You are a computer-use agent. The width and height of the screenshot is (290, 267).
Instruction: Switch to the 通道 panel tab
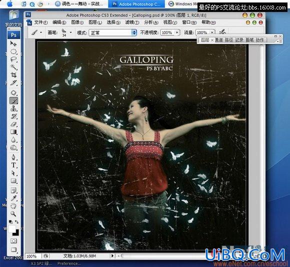pos(219,40)
